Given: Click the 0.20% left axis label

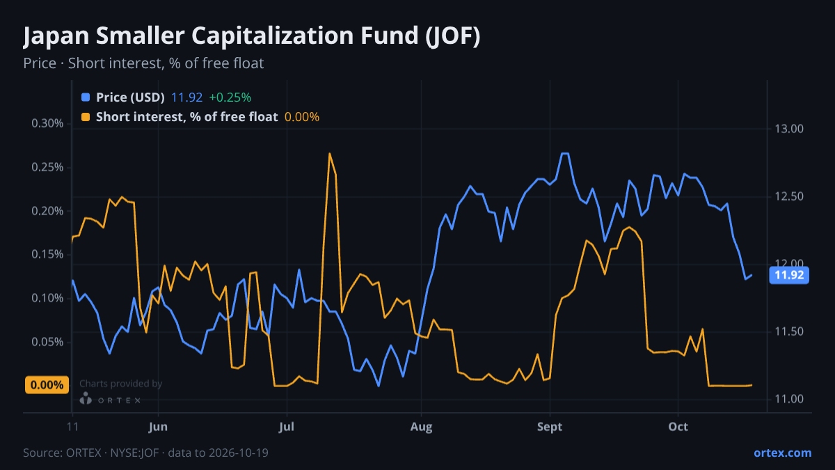Looking at the screenshot, I should [47, 211].
